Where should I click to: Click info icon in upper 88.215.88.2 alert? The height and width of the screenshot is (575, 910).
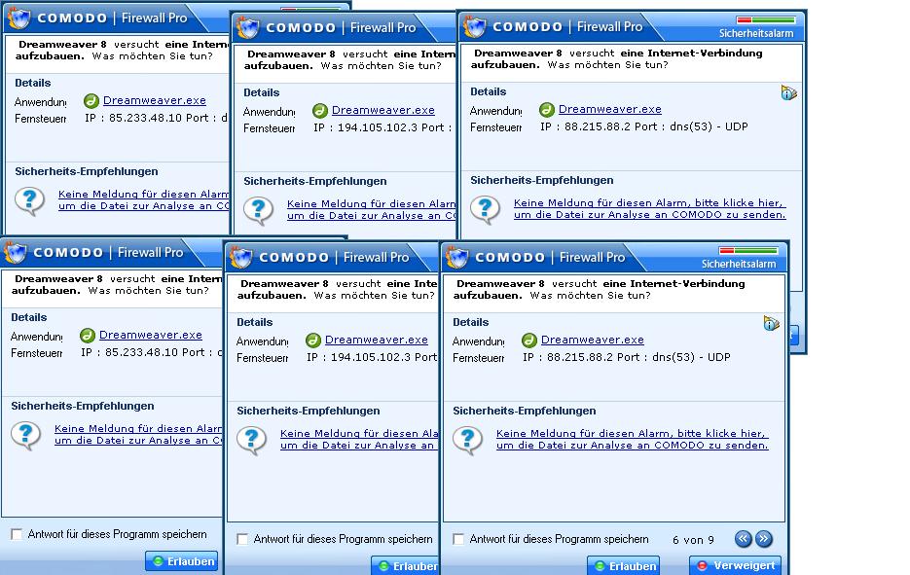[788, 92]
